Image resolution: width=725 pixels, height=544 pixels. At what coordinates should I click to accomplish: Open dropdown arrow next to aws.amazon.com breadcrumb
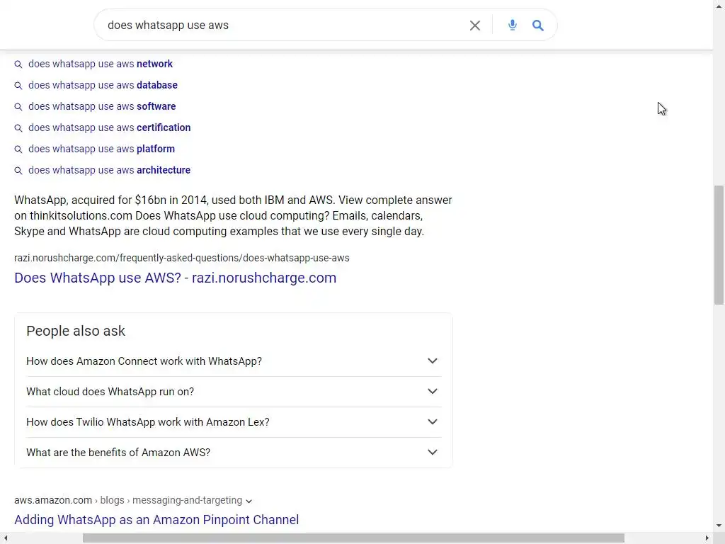(x=249, y=501)
